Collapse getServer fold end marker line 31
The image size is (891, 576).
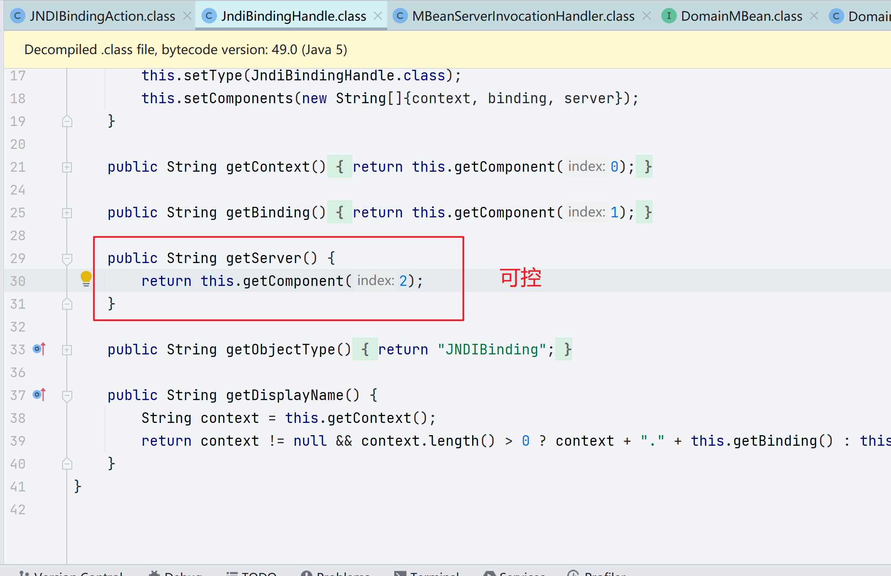point(67,304)
